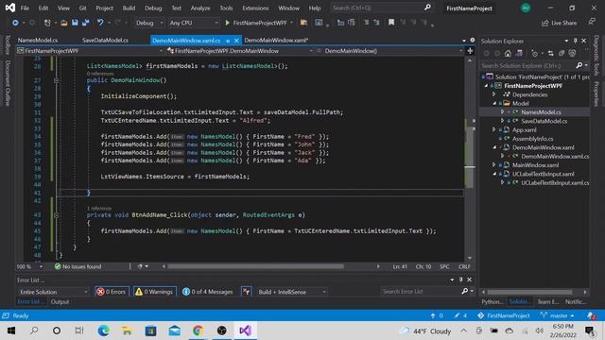
Task: Open the Entire Solution scope dropdown
Action: (x=53, y=292)
